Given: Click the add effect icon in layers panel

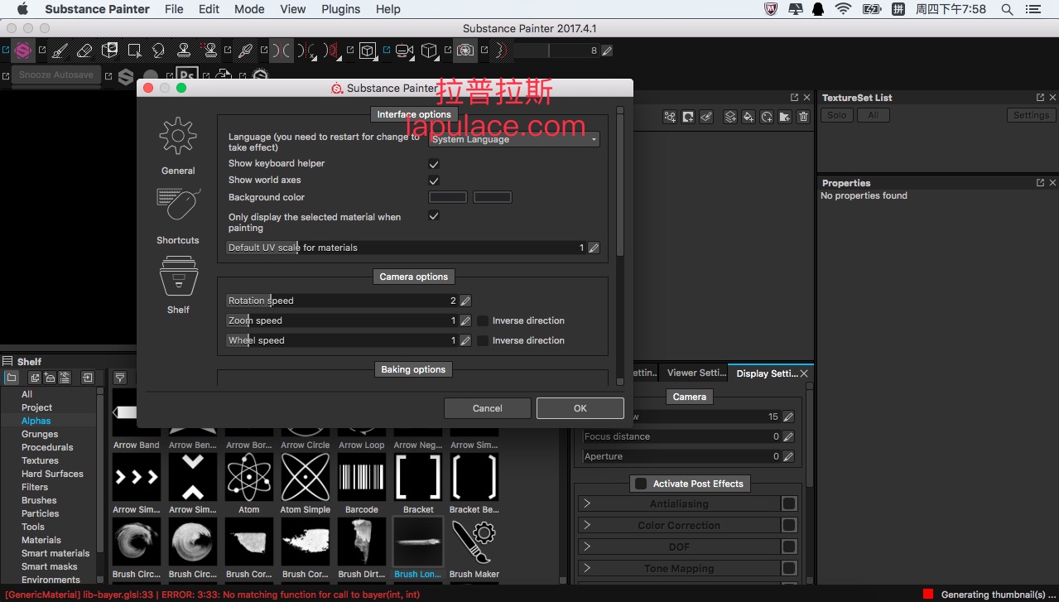Looking at the screenshot, I should pyautogui.click(x=670, y=117).
